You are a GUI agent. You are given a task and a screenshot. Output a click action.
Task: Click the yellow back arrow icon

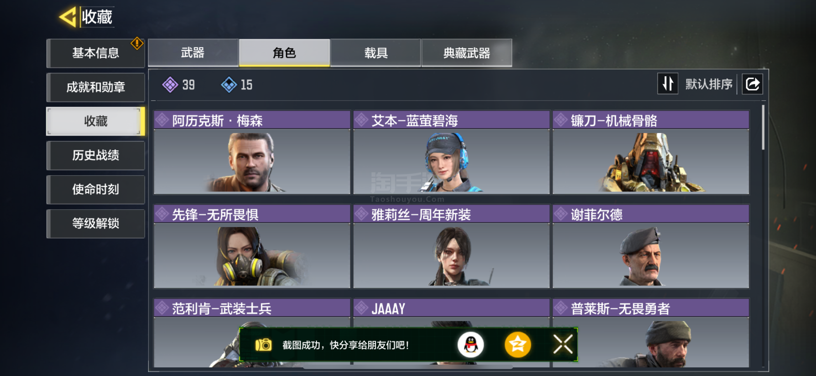[x=67, y=17]
